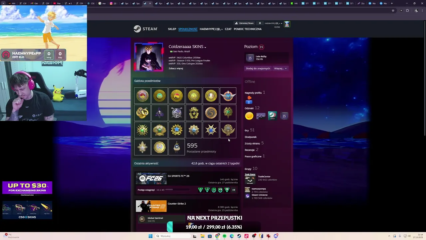Click the Wyszukaj taskbar search field
Viewport: 426px width, 240px height.
[x=173, y=236]
